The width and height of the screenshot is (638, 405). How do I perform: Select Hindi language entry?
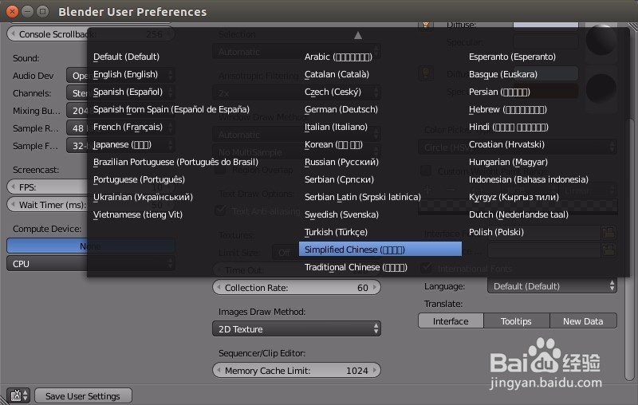(508, 127)
